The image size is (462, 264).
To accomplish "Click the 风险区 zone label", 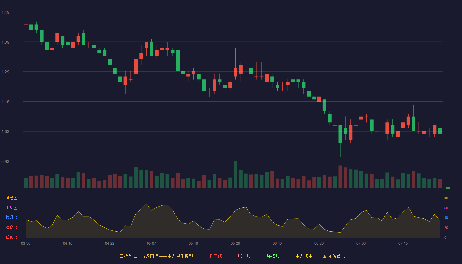I will (11, 198).
